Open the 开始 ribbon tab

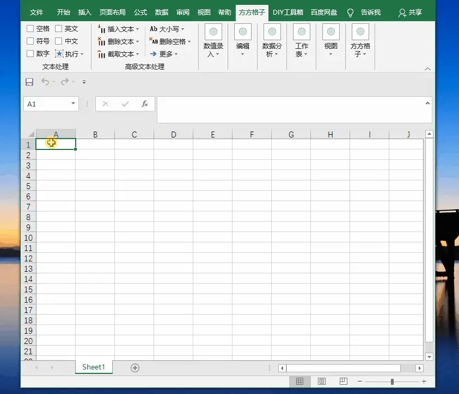63,11
